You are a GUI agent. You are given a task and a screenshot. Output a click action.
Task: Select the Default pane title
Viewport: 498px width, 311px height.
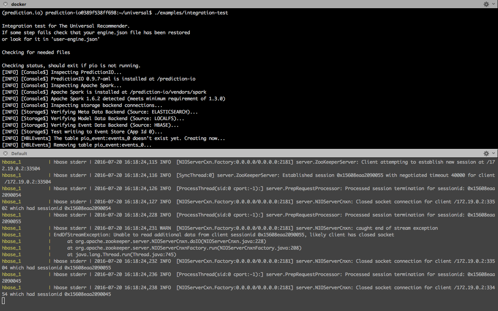19,154
